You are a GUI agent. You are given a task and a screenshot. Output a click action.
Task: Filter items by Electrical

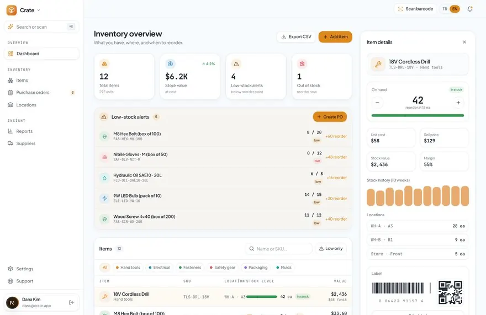(159, 268)
